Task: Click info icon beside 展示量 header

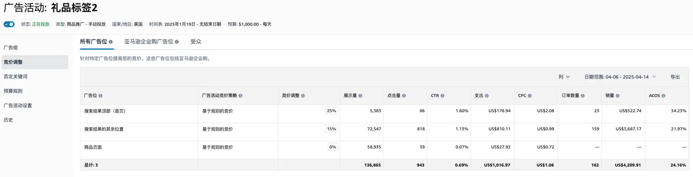Action: pos(360,96)
